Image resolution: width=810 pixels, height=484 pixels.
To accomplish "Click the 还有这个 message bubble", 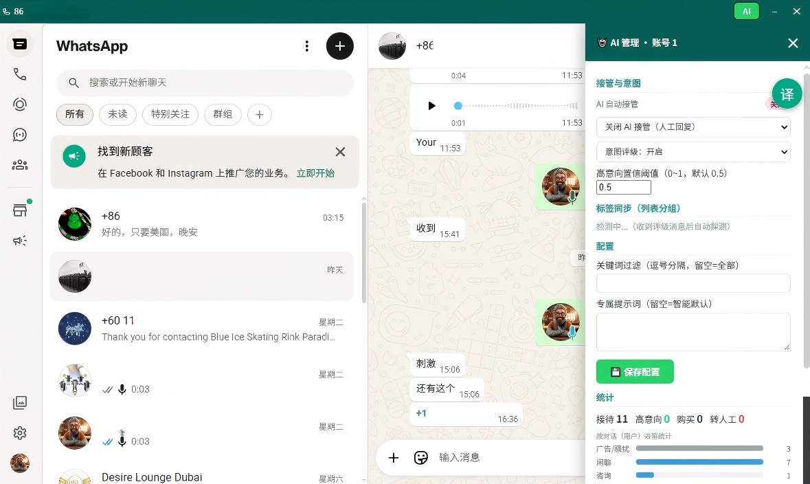I will coord(447,390).
